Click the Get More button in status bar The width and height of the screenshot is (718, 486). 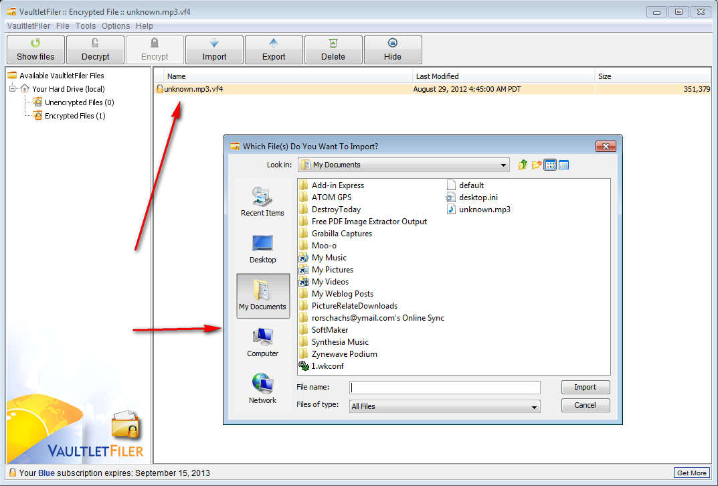pyautogui.click(x=692, y=473)
